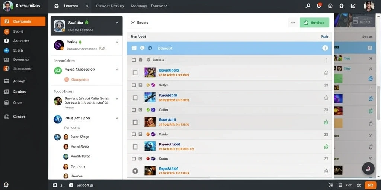Click the profile avatar beside Komumitas title
381x190 pixels.
8,6
